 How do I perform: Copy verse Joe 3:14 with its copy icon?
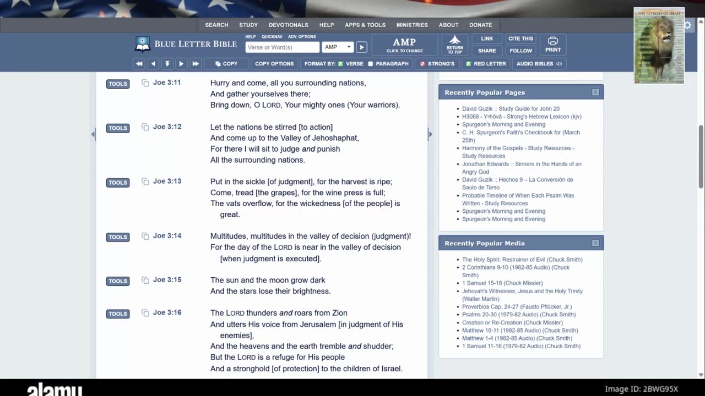(145, 236)
